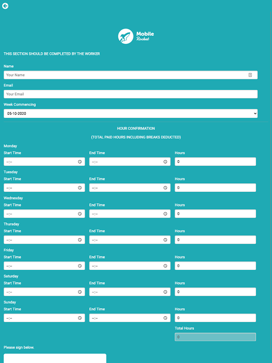Click the contact autofill icon in Name field
The height and width of the screenshot is (363, 272).
coord(250,75)
